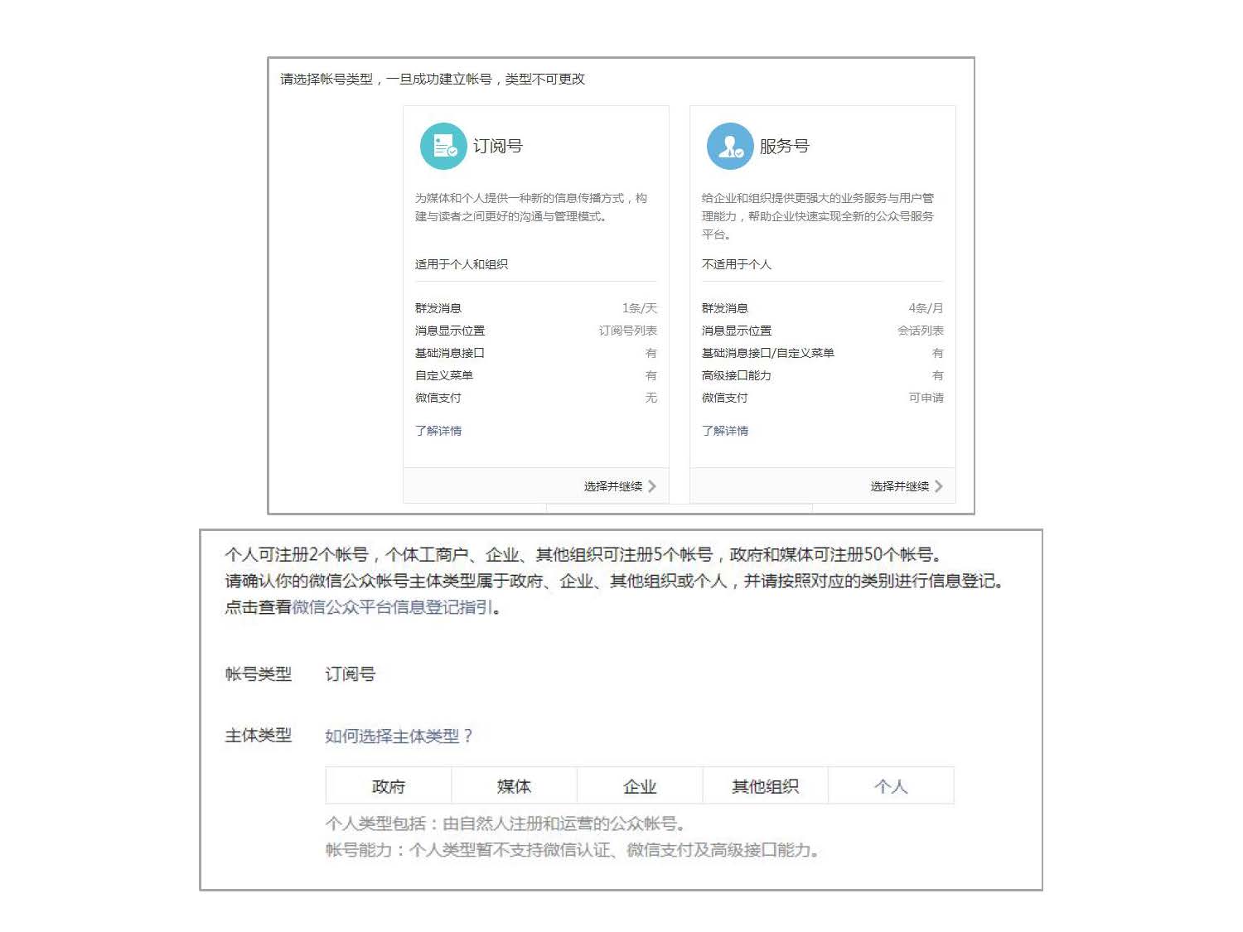This screenshot has width=1243, height=932.
Task: Click the 帐号能力 description line
Action: coord(573,850)
